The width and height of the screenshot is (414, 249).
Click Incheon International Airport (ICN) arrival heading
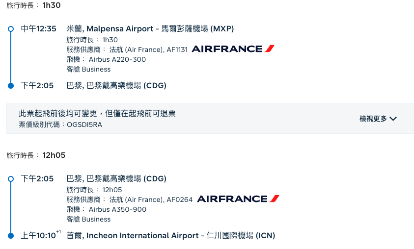pyautogui.click(x=170, y=235)
